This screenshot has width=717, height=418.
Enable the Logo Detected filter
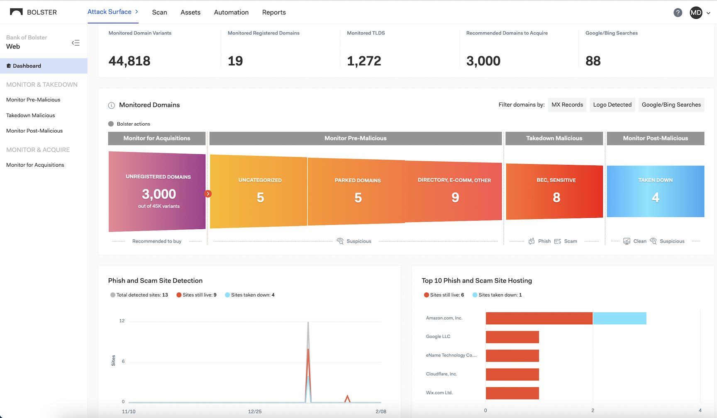(612, 105)
